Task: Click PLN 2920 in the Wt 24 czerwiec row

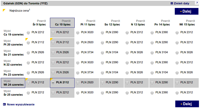Action: click(87, 82)
